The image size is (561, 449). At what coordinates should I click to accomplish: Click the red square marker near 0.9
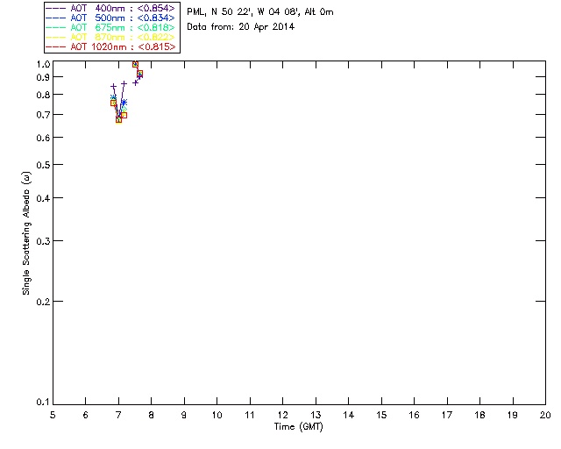point(140,74)
